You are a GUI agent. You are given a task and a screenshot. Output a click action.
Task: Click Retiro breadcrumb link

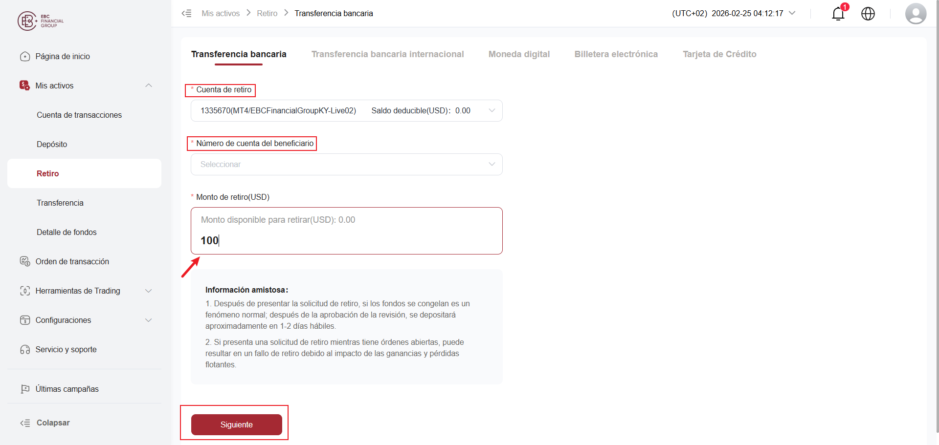point(267,14)
